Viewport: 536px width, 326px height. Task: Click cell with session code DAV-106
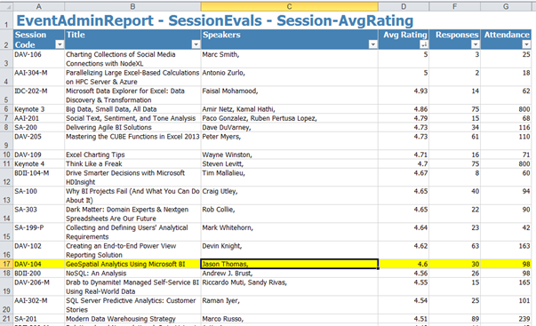coord(38,59)
